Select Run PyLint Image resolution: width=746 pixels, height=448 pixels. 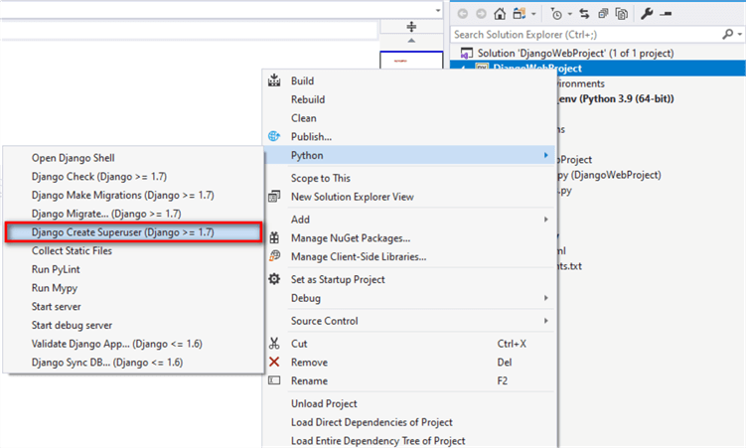(x=56, y=269)
